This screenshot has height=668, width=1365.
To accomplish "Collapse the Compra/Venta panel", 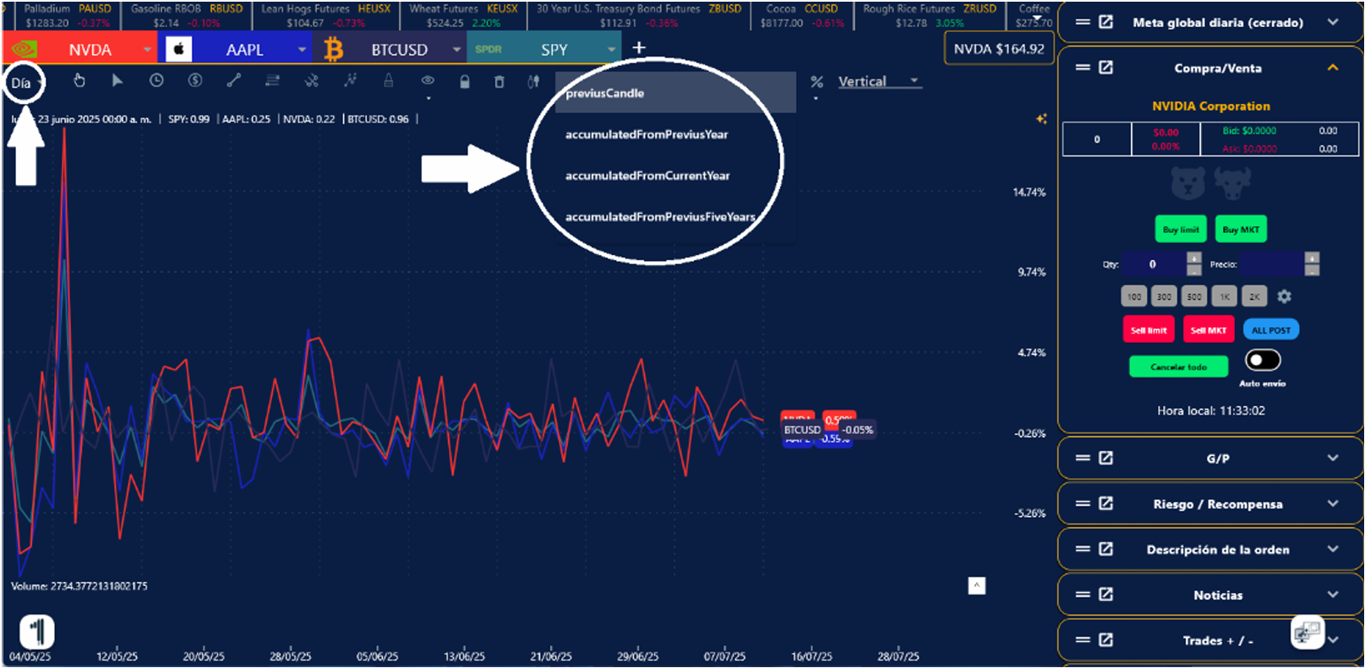I will (1332, 68).
